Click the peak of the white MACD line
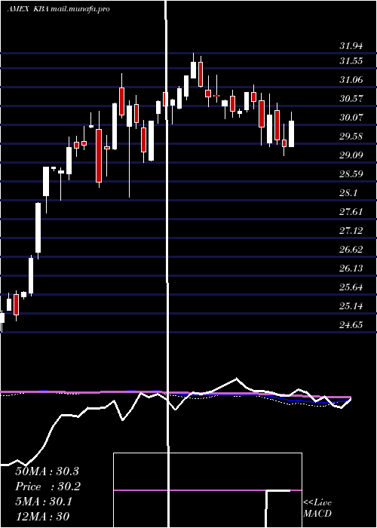This screenshot has height=528, width=377. [236, 379]
